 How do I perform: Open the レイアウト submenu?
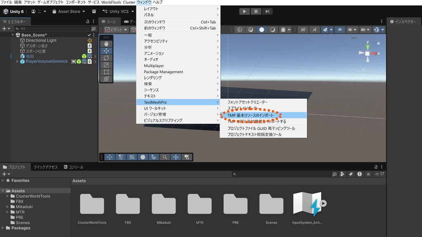(x=178, y=9)
